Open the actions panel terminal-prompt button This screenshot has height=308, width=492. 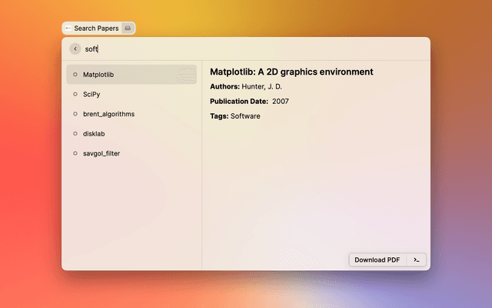click(416, 260)
